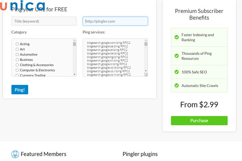This screenshot has width=242, height=161.
Task: Click the Ping services scroll-down arrow
Action: click(146, 70)
